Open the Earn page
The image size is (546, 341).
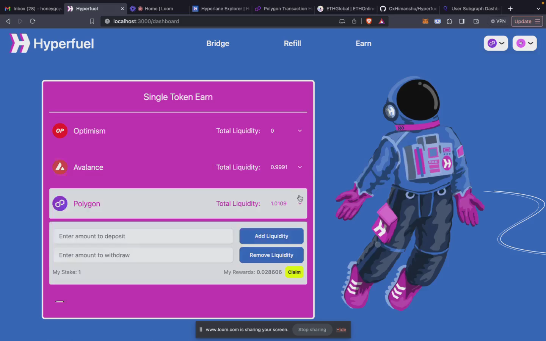pos(363,44)
